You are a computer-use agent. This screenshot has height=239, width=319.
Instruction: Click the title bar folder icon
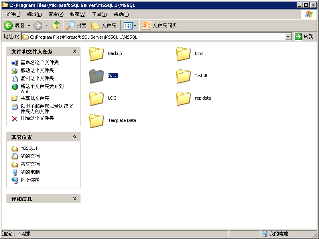pos(5,5)
